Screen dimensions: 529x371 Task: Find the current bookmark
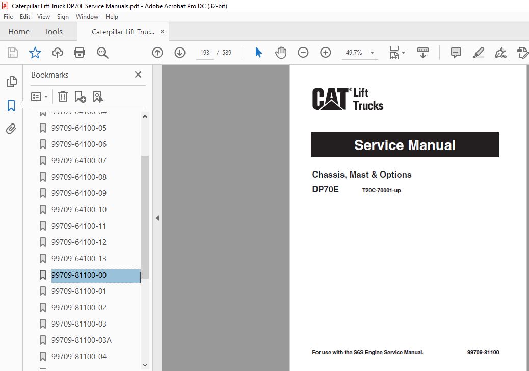pos(98,96)
